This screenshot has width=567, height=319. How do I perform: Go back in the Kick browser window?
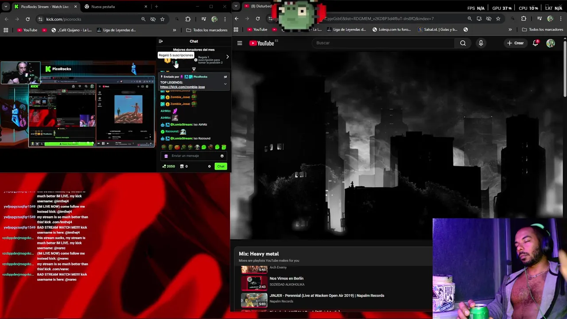[x=6, y=19]
